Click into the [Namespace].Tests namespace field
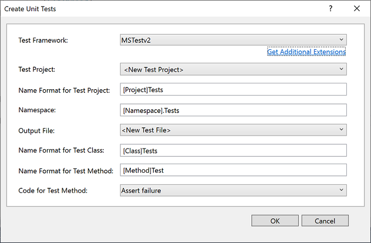The height and width of the screenshot is (243, 371). tap(232, 110)
